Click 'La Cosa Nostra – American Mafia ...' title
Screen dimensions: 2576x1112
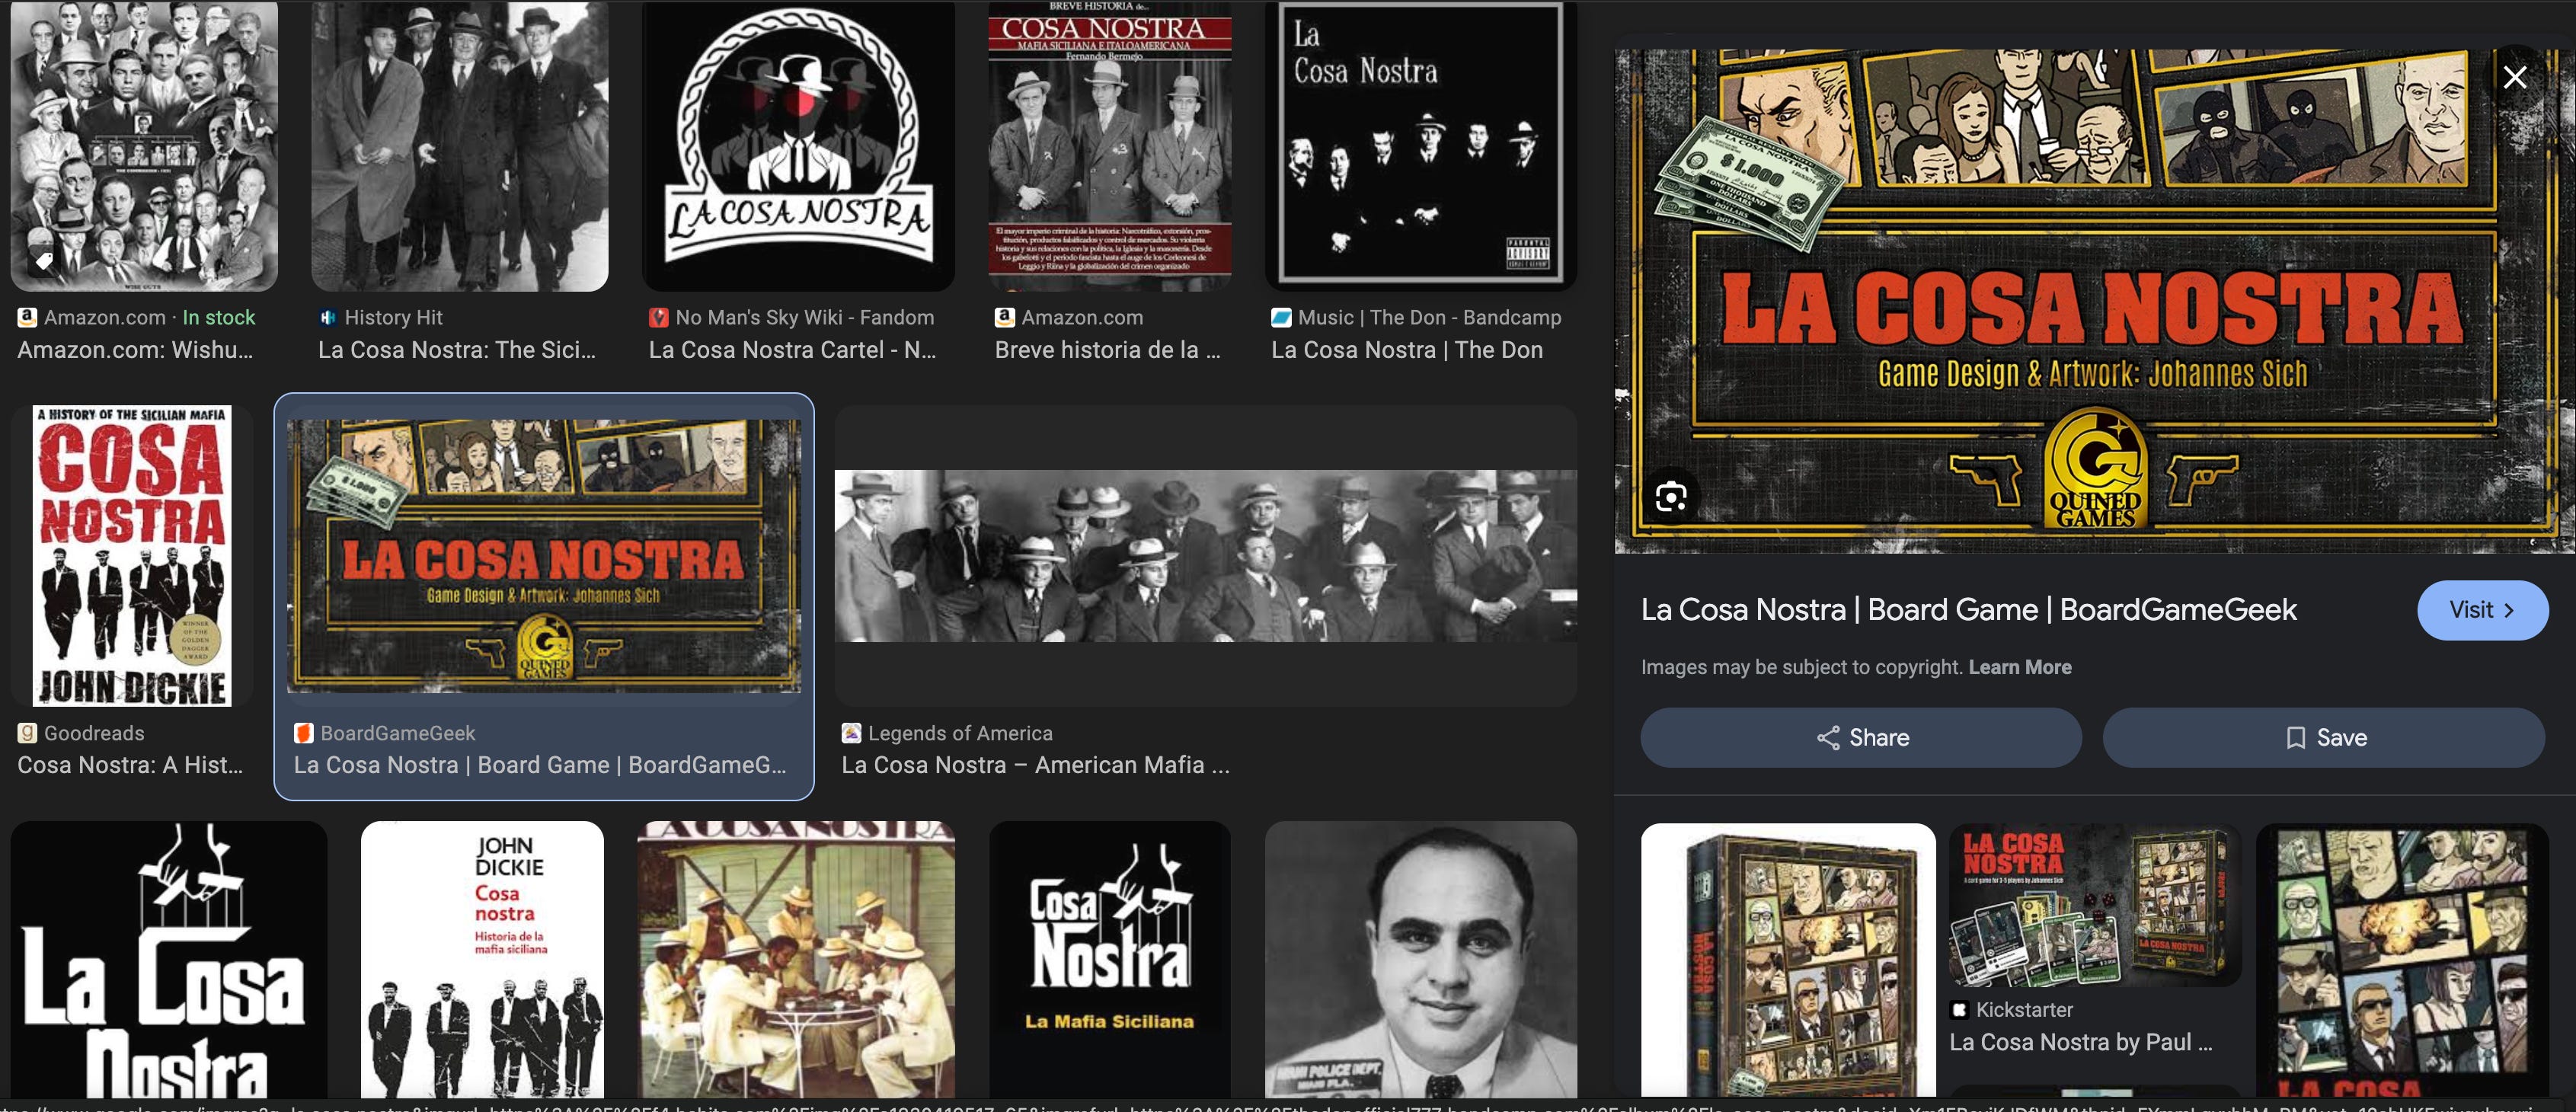(x=1035, y=765)
